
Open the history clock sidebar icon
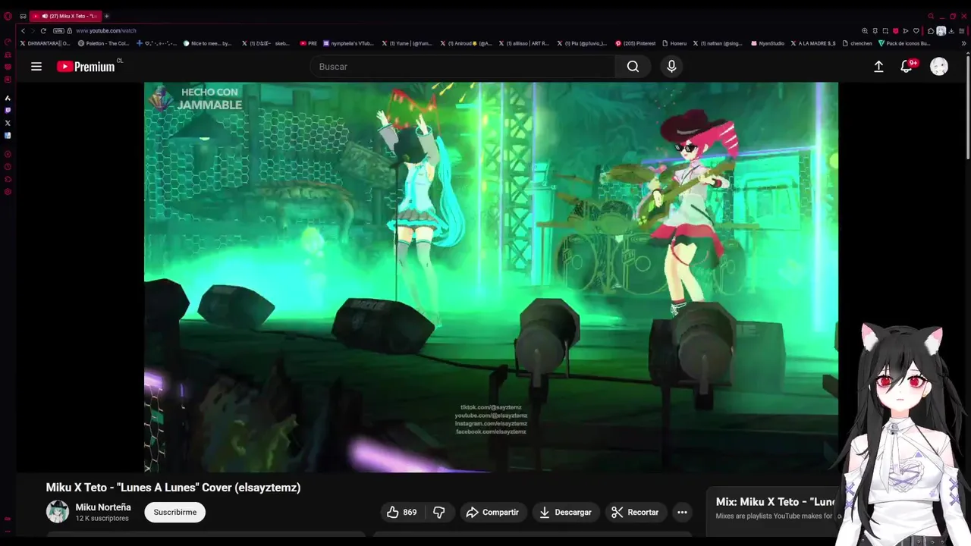pos(8,167)
